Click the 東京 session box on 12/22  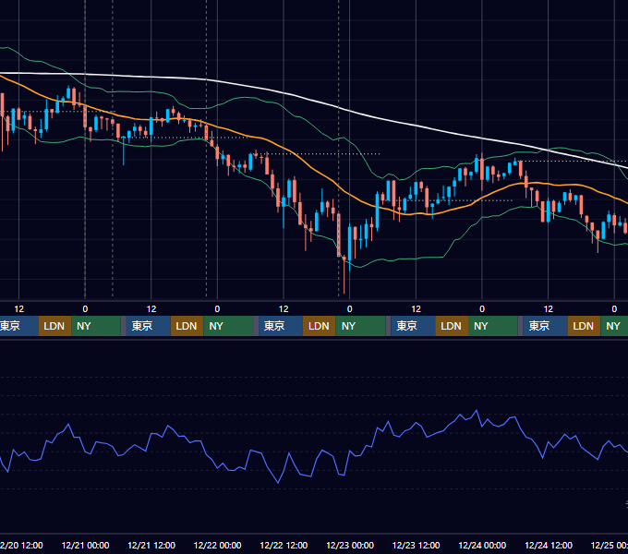click(x=281, y=326)
